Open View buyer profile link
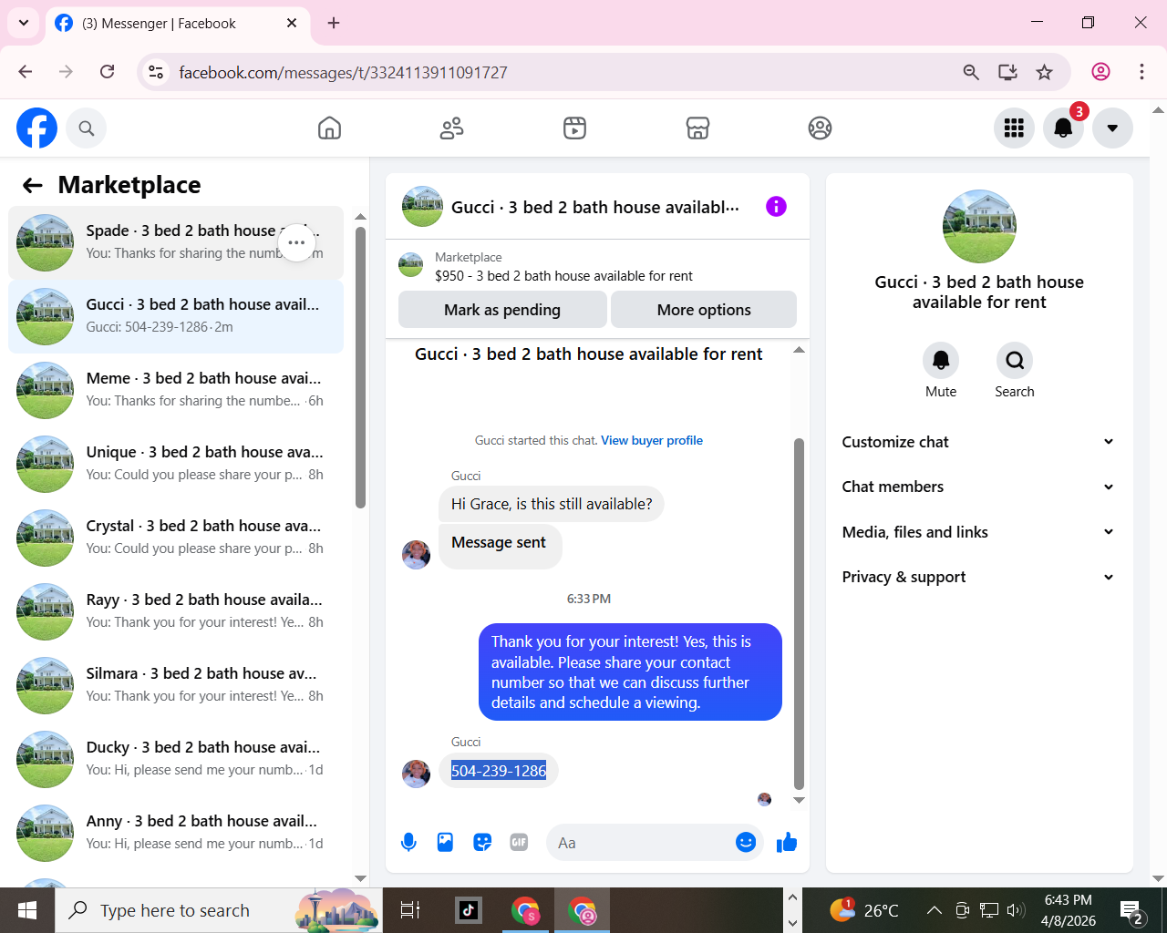Image resolution: width=1167 pixels, height=933 pixels. [x=652, y=440]
